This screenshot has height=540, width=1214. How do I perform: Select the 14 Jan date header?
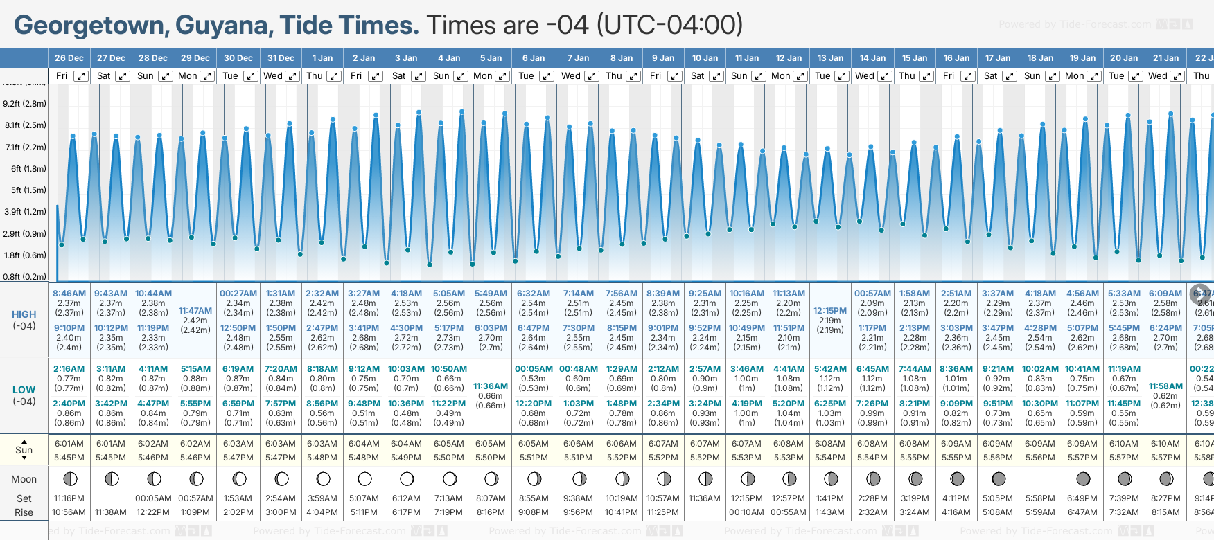click(873, 58)
